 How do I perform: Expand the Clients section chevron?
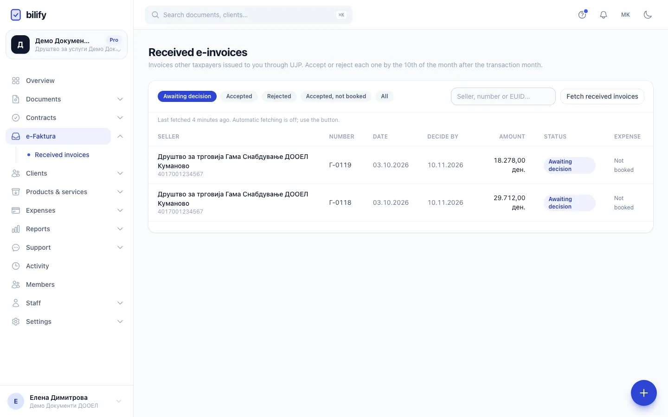pyautogui.click(x=120, y=173)
